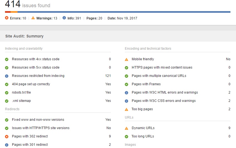Image resolution: width=236 pixels, height=148 pixels.
Task: Click the 9 count for 302 redirects
Action: coord(110,136)
